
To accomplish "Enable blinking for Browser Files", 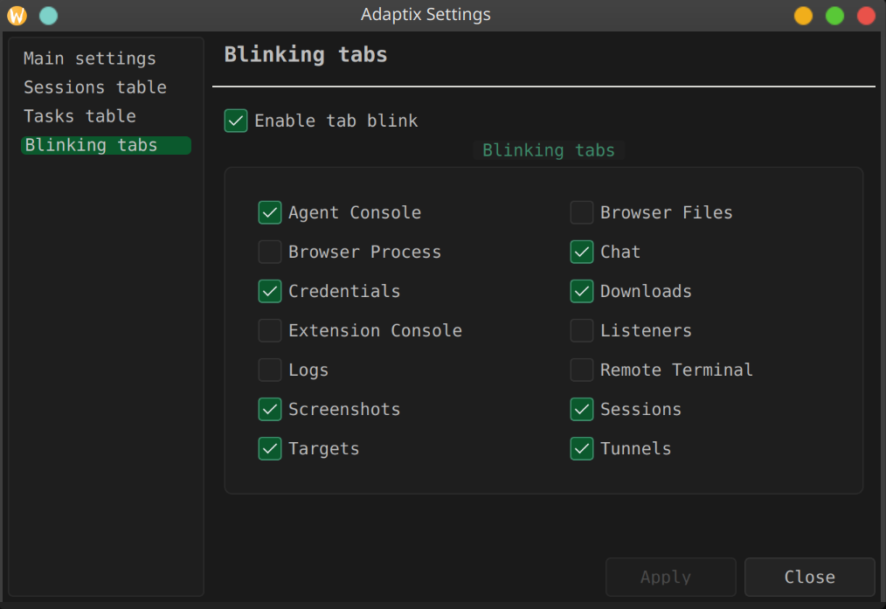I will [581, 212].
